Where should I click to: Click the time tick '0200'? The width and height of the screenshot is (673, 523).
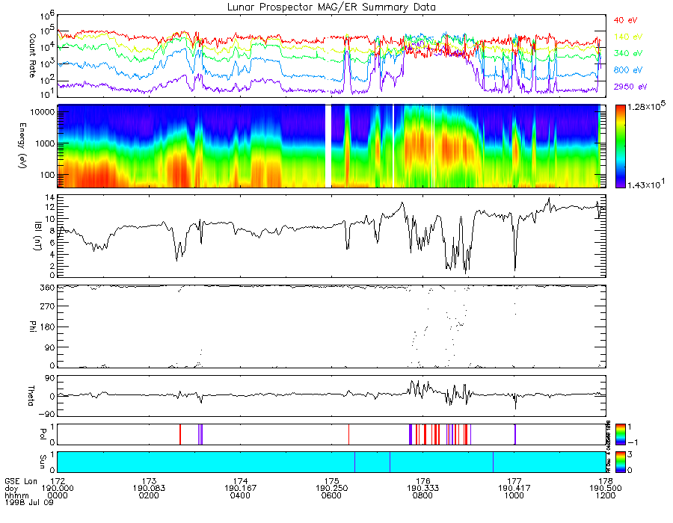pos(149,495)
